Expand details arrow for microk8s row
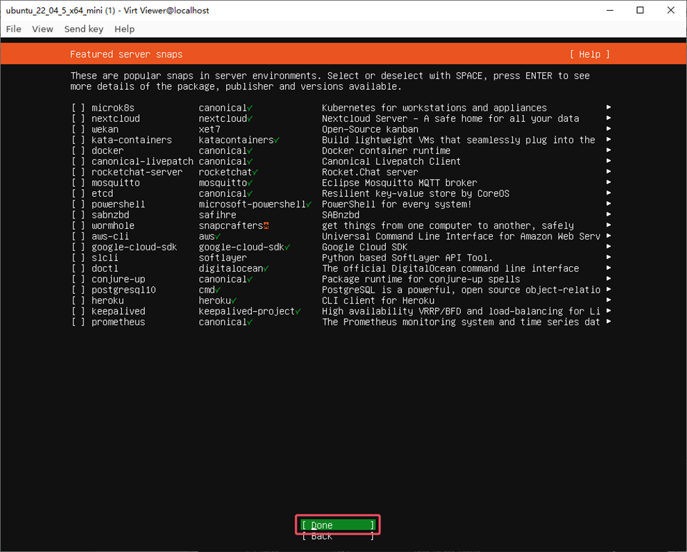Viewport: 687px width, 552px height. (x=609, y=107)
